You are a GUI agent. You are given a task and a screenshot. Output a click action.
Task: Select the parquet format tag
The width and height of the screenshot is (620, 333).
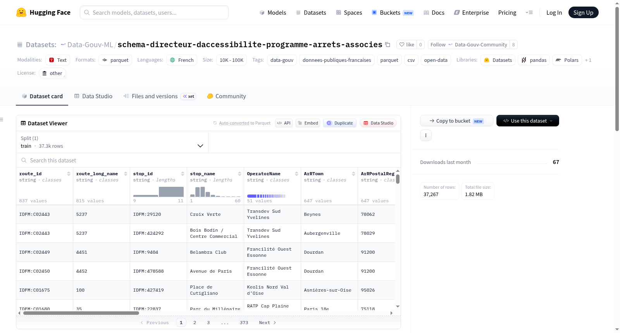(x=115, y=60)
